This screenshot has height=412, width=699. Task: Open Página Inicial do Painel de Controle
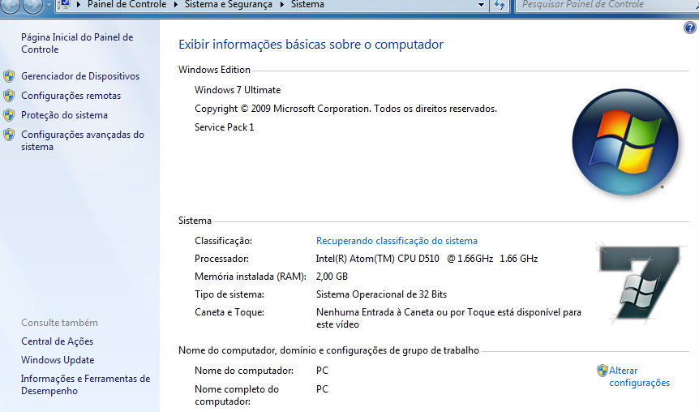point(77,43)
